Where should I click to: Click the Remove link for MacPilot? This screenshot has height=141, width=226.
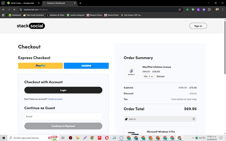coord(161,76)
